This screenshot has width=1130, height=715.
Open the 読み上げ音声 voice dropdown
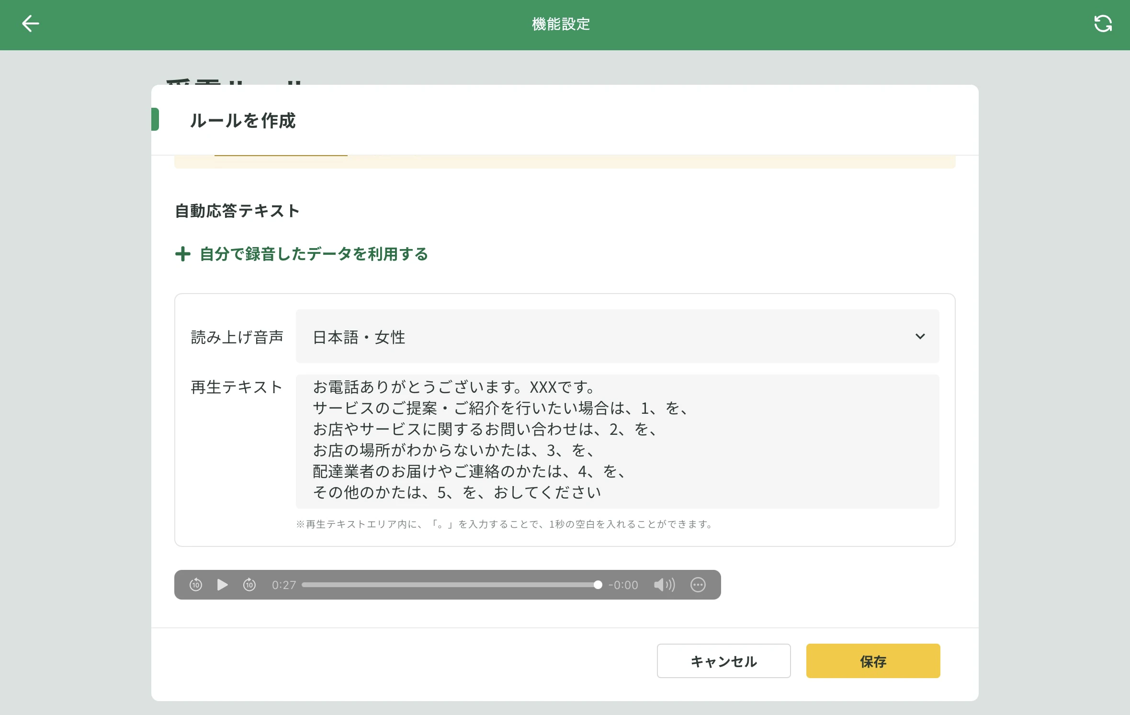(x=617, y=337)
